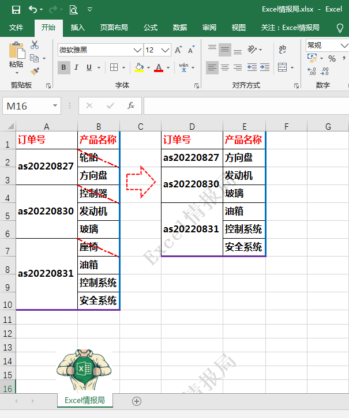Viewport: 349px width, 418px height.
Task: Open the 插入 ribbon tab
Action: coord(77,27)
